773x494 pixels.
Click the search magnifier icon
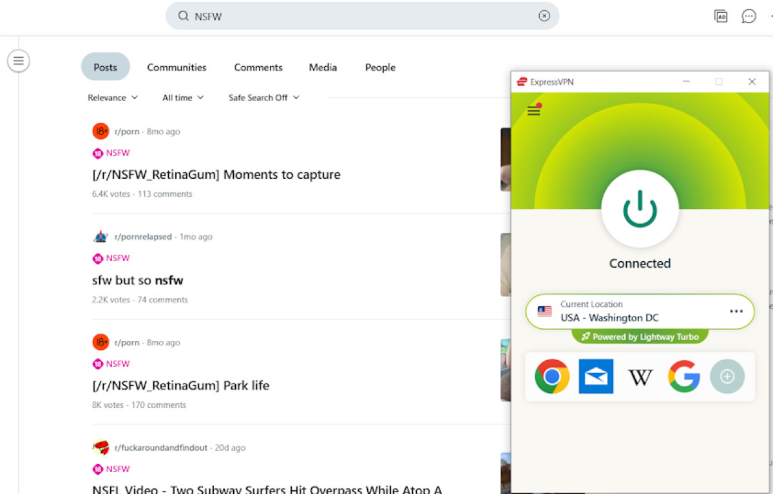[183, 16]
